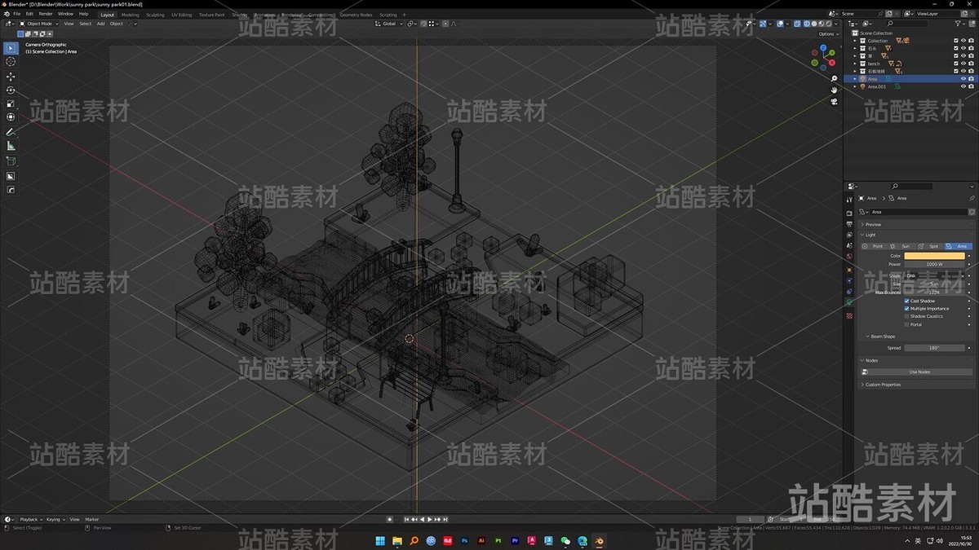This screenshot has height=550, width=979.
Task: Click the light Color swatch
Action: 933,255
